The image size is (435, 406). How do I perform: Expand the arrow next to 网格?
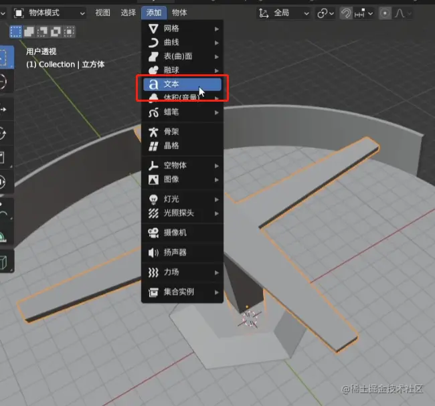click(x=217, y=29)
